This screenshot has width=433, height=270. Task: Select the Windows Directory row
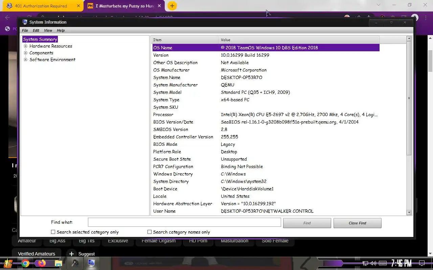[x=266, y=174]
